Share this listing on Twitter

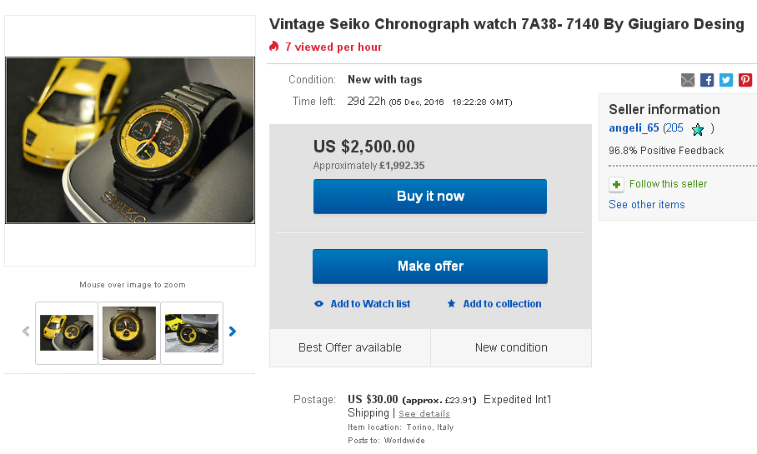tap(726, 80)
